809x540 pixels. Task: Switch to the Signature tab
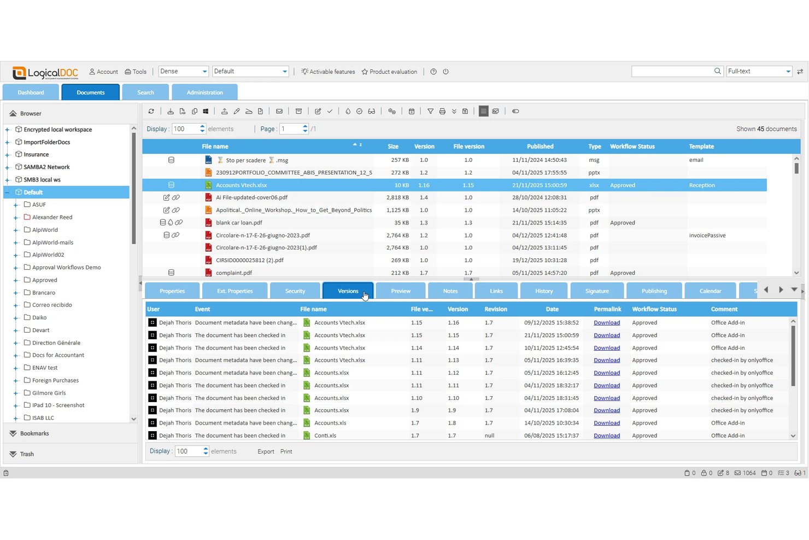(597, 291)
